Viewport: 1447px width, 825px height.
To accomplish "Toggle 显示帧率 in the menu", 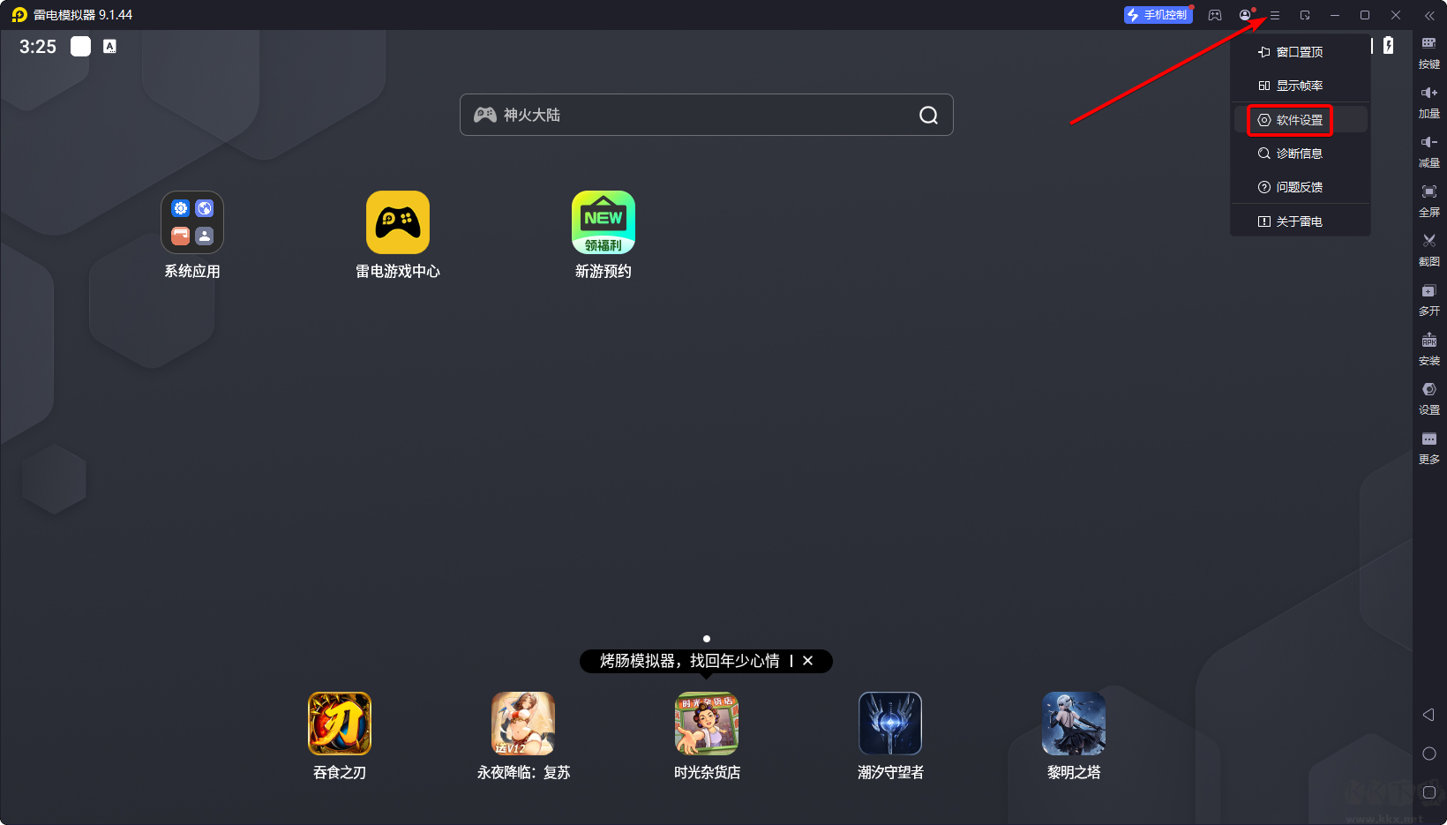I will tap(1301, 86).
